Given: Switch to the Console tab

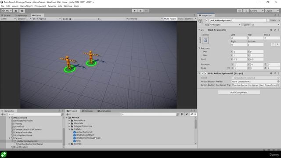Looking at the screenshot, I should coord(87,111).
